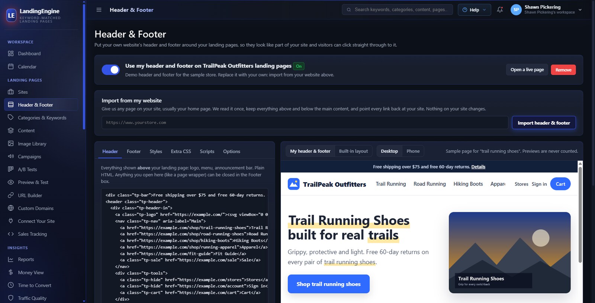
Task: Click the Reports chart icon
Action: [11, 260]
